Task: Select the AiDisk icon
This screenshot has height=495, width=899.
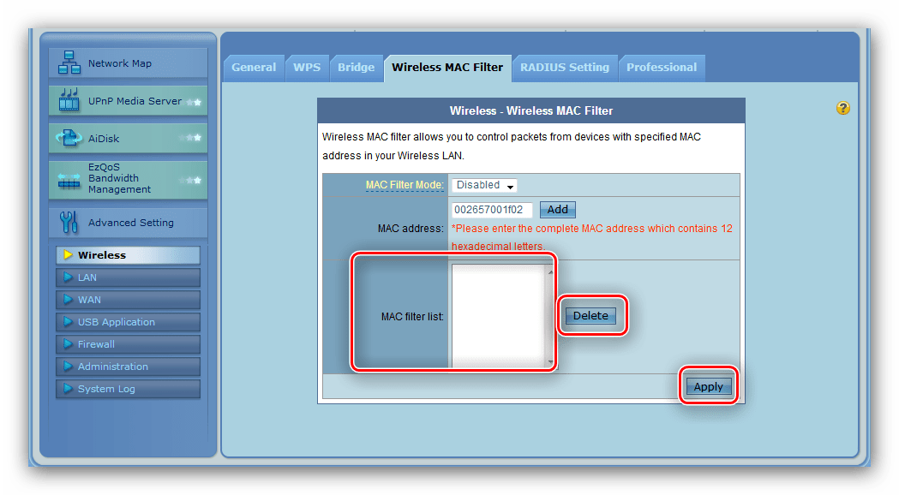Action: [x=69, y=138]
